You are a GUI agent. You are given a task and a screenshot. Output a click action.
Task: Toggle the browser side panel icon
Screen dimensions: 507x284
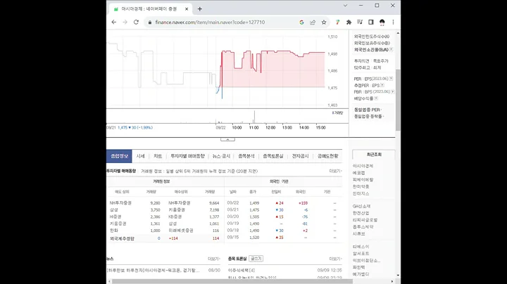coord(371,22)
